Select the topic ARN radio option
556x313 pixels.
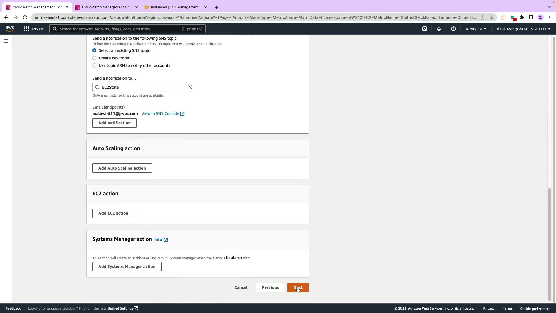[94, 65]
